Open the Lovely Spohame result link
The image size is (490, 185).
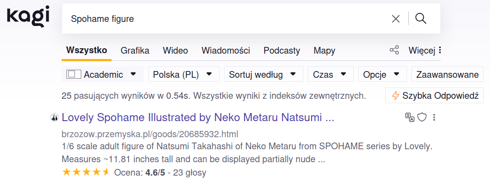198,118
